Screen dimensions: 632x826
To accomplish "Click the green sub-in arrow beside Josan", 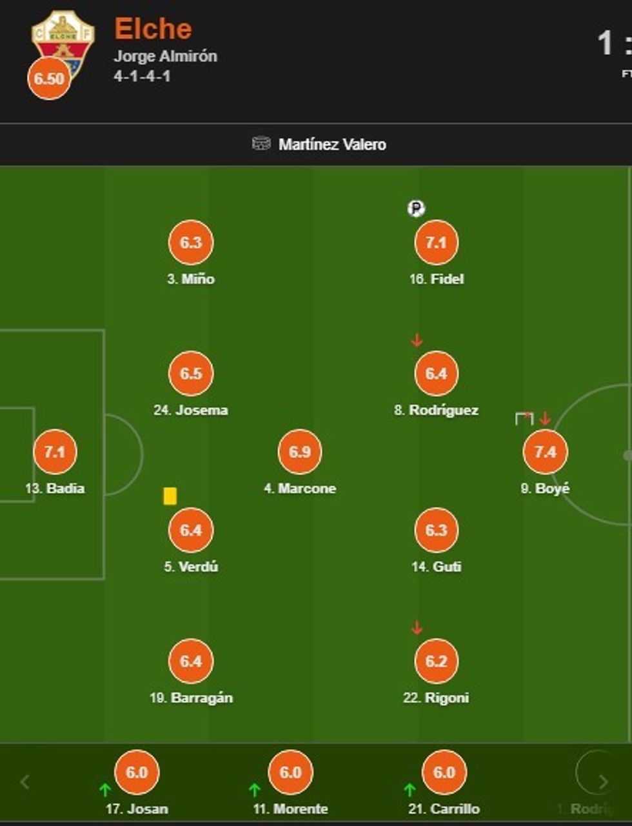I will [x=104, y=789].
